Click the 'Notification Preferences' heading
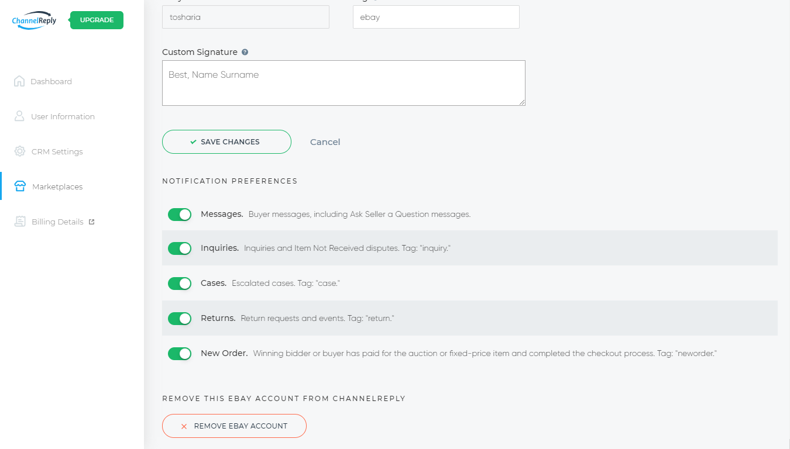This screenshot has width=790, height=449. 230,181
